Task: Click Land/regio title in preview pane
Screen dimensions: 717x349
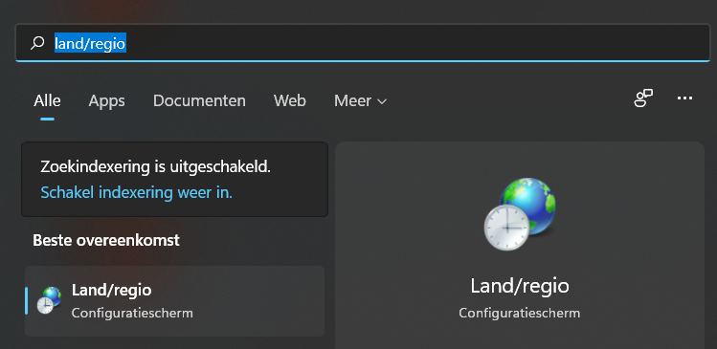Action: coord(520,287)
